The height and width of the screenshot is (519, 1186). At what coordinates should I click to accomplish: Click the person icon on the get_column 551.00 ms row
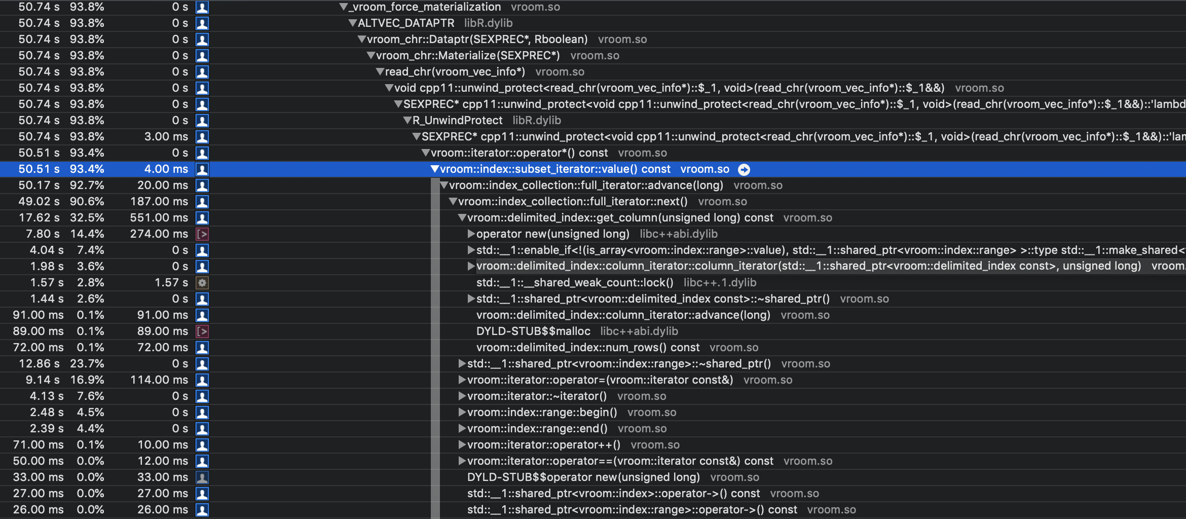(202, 217)
